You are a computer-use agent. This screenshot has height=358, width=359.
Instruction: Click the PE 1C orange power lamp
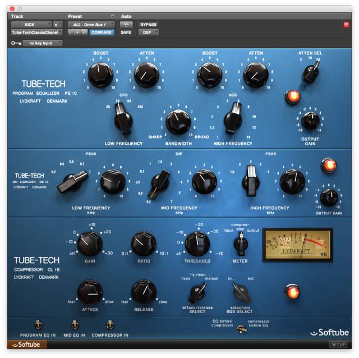tap(293, 96)
